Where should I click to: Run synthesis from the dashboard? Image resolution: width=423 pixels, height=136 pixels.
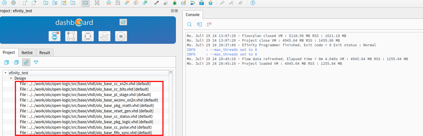click(55, 36)
